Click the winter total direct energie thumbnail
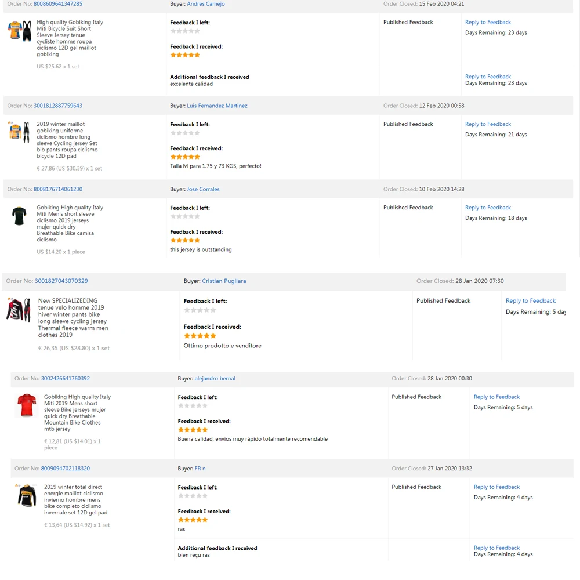Viewport: 580px width, 580px height. point(26,495)
